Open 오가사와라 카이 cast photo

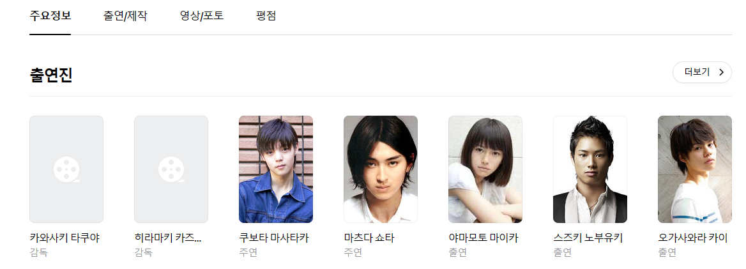[695, 169]
